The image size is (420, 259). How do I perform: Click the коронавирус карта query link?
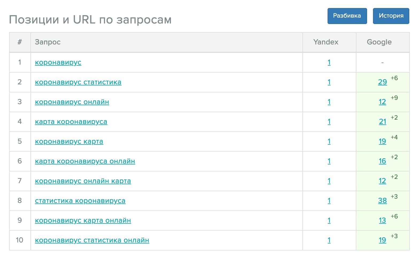click(x=69, y=142)
